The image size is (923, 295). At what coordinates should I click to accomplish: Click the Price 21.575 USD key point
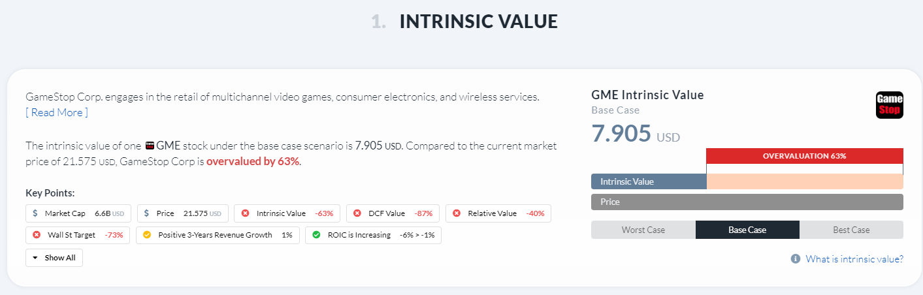point(183,213)
